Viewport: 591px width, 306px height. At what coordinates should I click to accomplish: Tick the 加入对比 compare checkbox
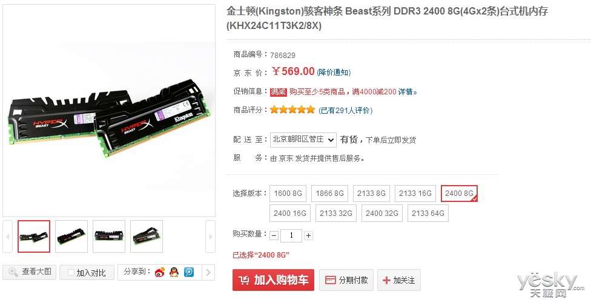(x=71, y=273)
